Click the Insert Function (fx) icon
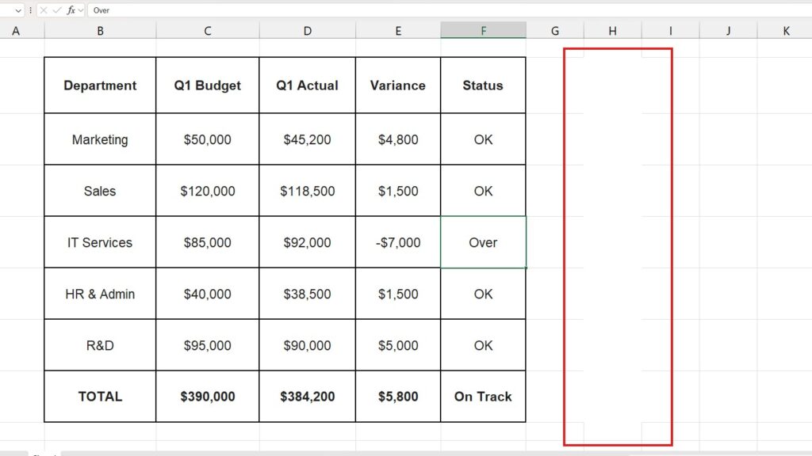 coord(71,9)
